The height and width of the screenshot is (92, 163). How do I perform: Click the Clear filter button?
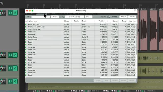pyautogui.click(x=55, y=17)
